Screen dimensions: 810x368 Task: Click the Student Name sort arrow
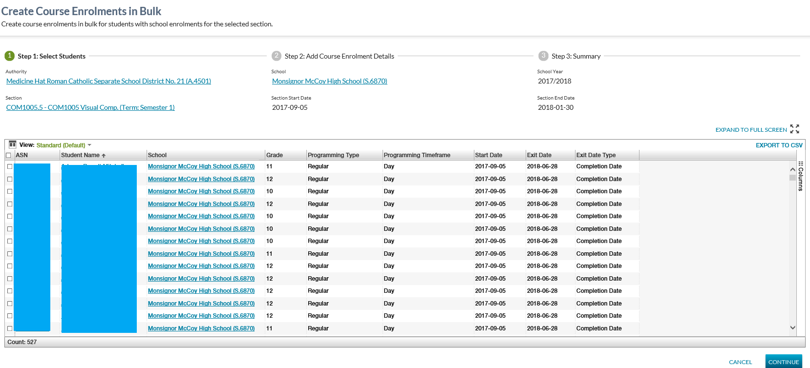pyautogui.click(x=104, y=156)
